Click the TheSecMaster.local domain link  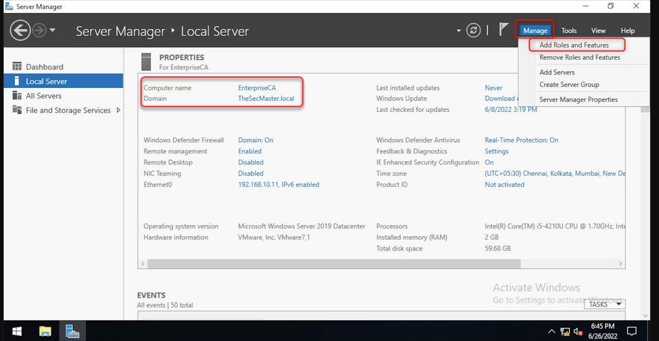266,98
